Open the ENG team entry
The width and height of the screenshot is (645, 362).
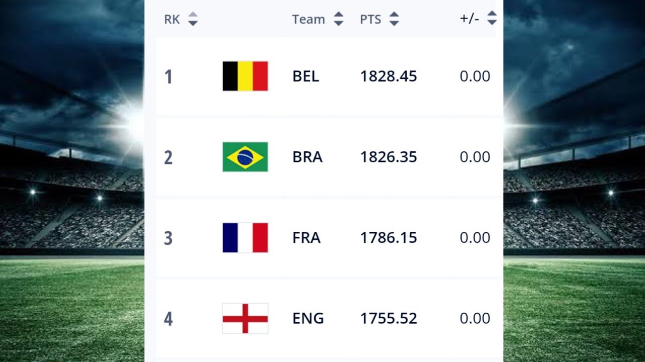tap(308, 318)
